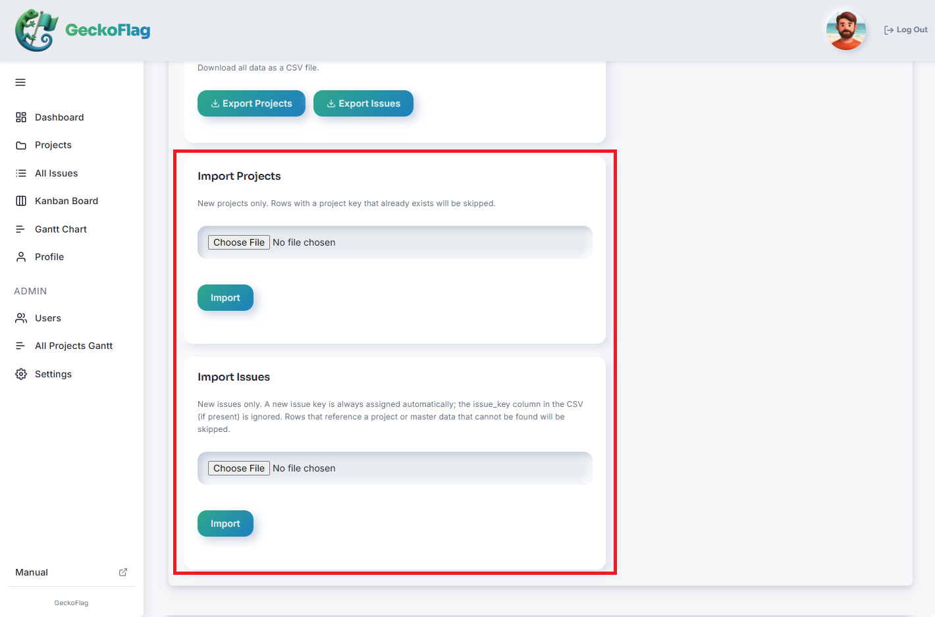This screenshot has height=617, width=935.
Task: Click the Settings gear icon
Action: click(x=21, y=374)
